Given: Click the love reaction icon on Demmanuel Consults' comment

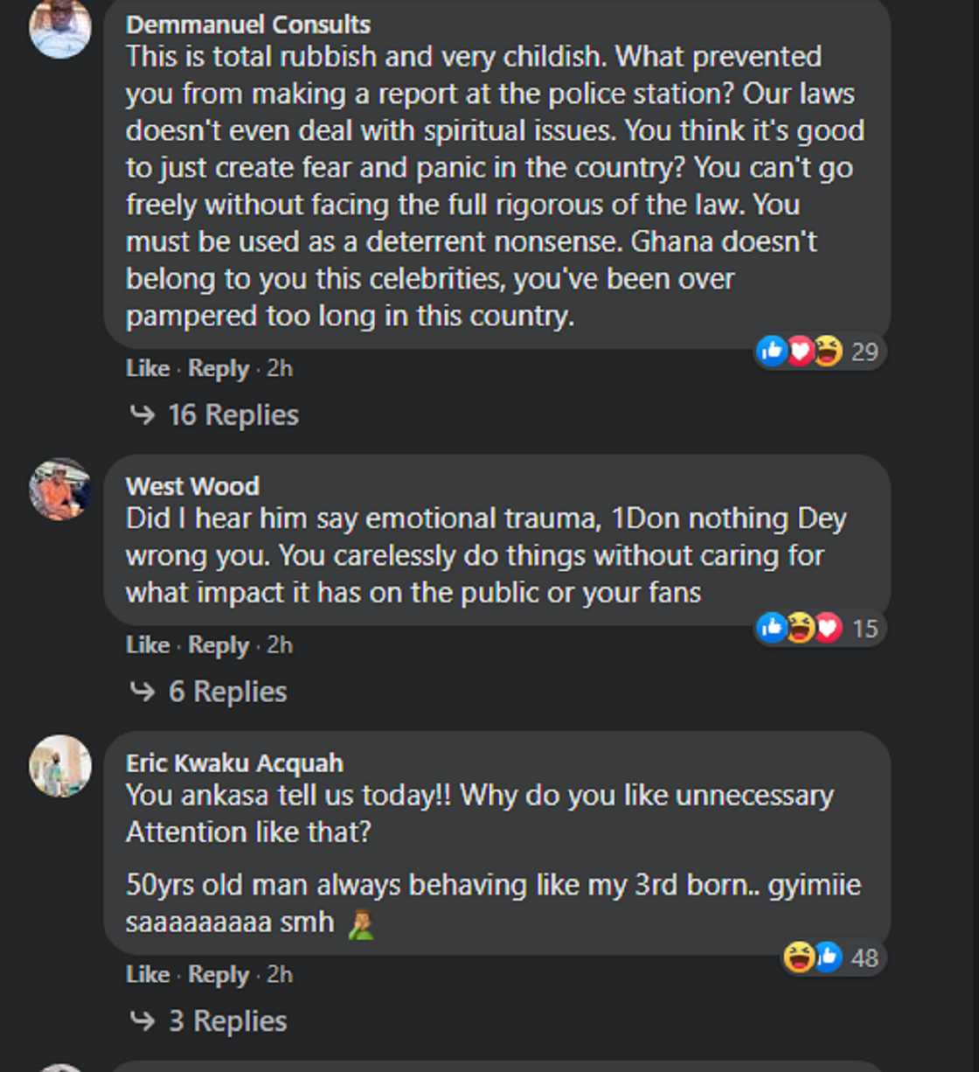Looking at the screenshot, I should click(x=799, y=352).
